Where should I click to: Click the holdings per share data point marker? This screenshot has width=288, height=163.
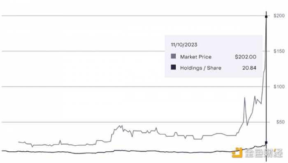pyautogui.click(x=266, y=142)
